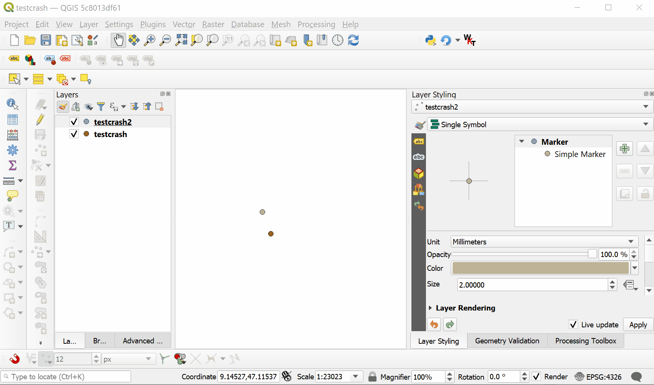
Task: Click the Toggle Editing pencil icon
Action: 40,120
